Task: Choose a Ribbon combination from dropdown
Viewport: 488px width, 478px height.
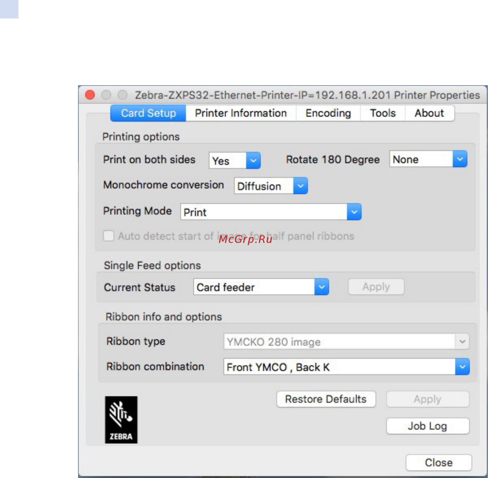Action: (346, 367)
